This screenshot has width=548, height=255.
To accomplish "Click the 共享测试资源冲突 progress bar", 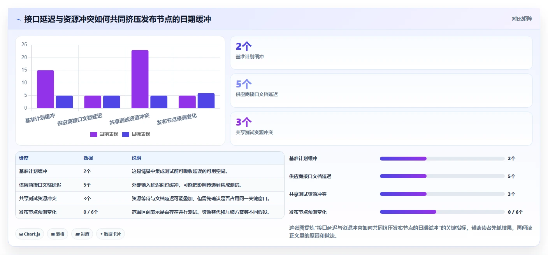I will click(x=442, y=194).
